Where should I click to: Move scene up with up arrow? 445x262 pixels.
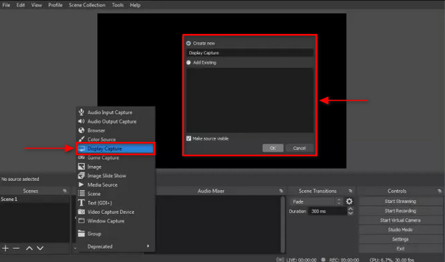(x=29, y=248)
